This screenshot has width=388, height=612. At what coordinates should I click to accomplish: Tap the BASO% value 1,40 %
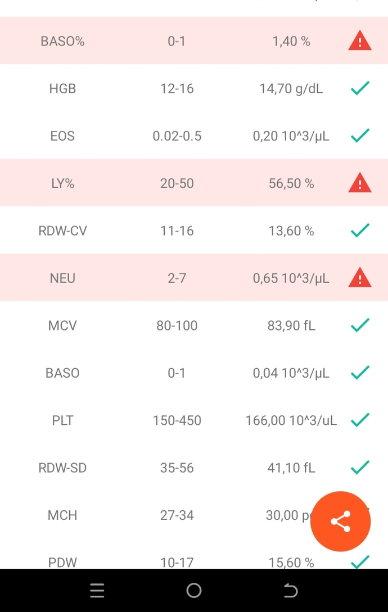pos(291,42)
